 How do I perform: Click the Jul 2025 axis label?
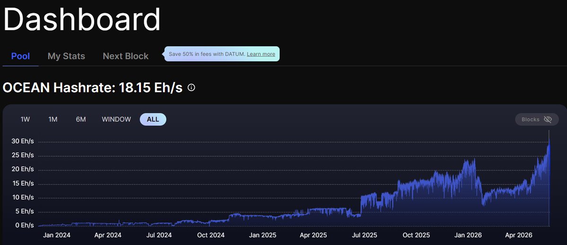pyautogui.click(x=364, y=235)
